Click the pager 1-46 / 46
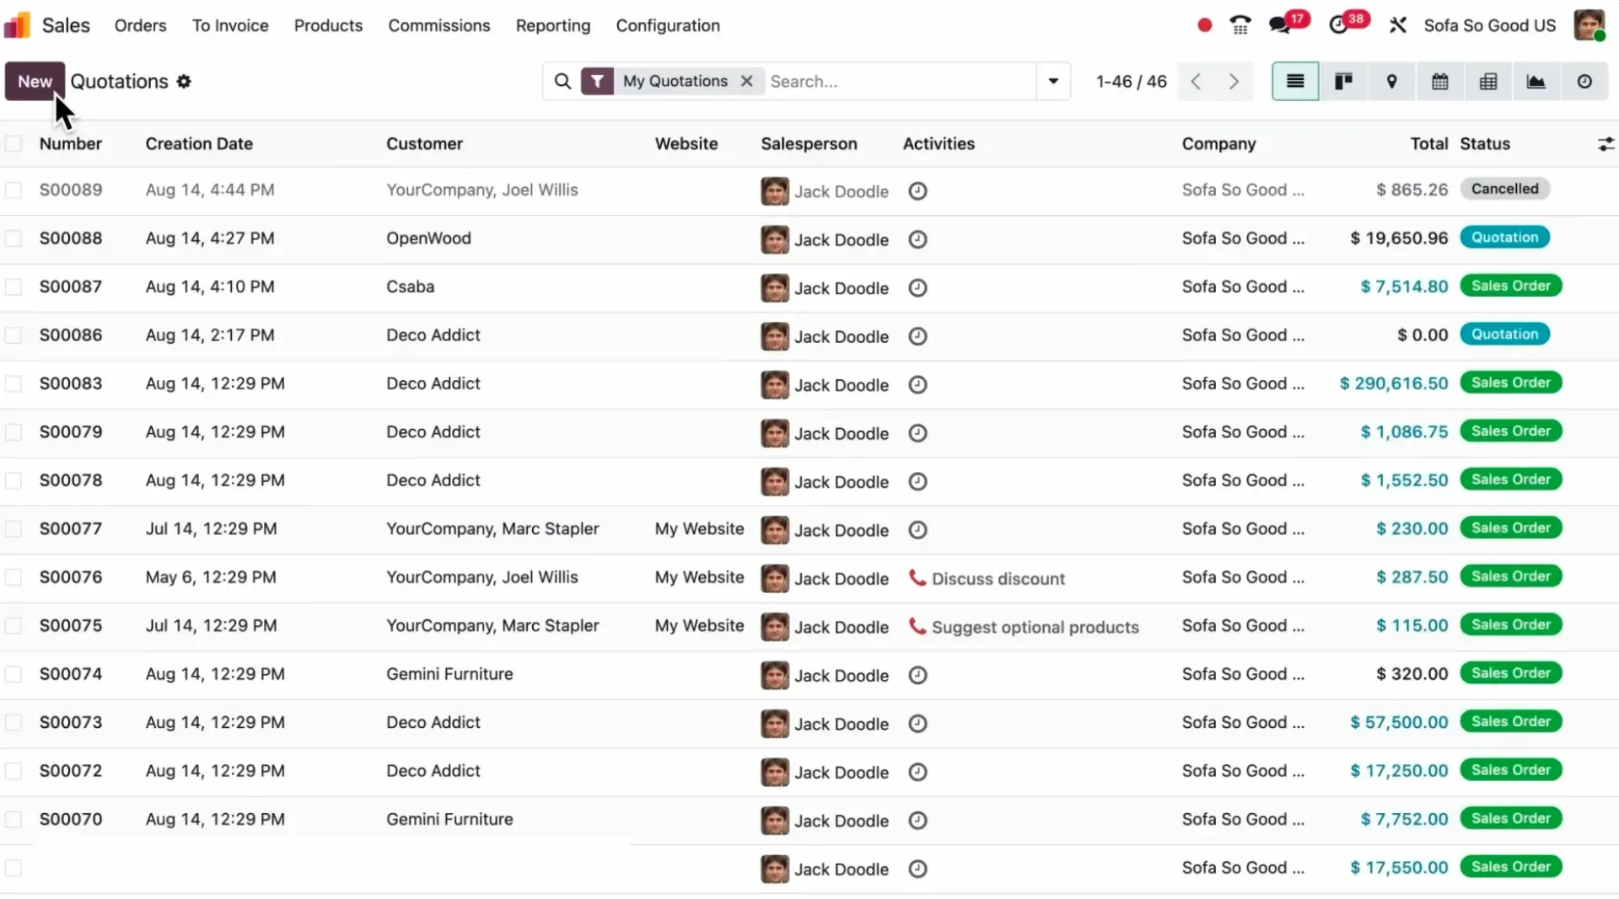The image size is (1619, 899). pyautogui.click(x=1131, y=82)
